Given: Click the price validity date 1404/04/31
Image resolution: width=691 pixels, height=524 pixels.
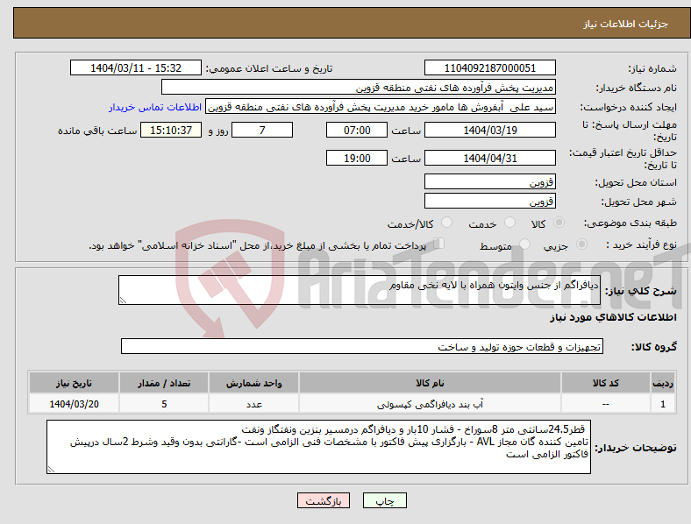Looking at the screenshot, I should point(490,158).
